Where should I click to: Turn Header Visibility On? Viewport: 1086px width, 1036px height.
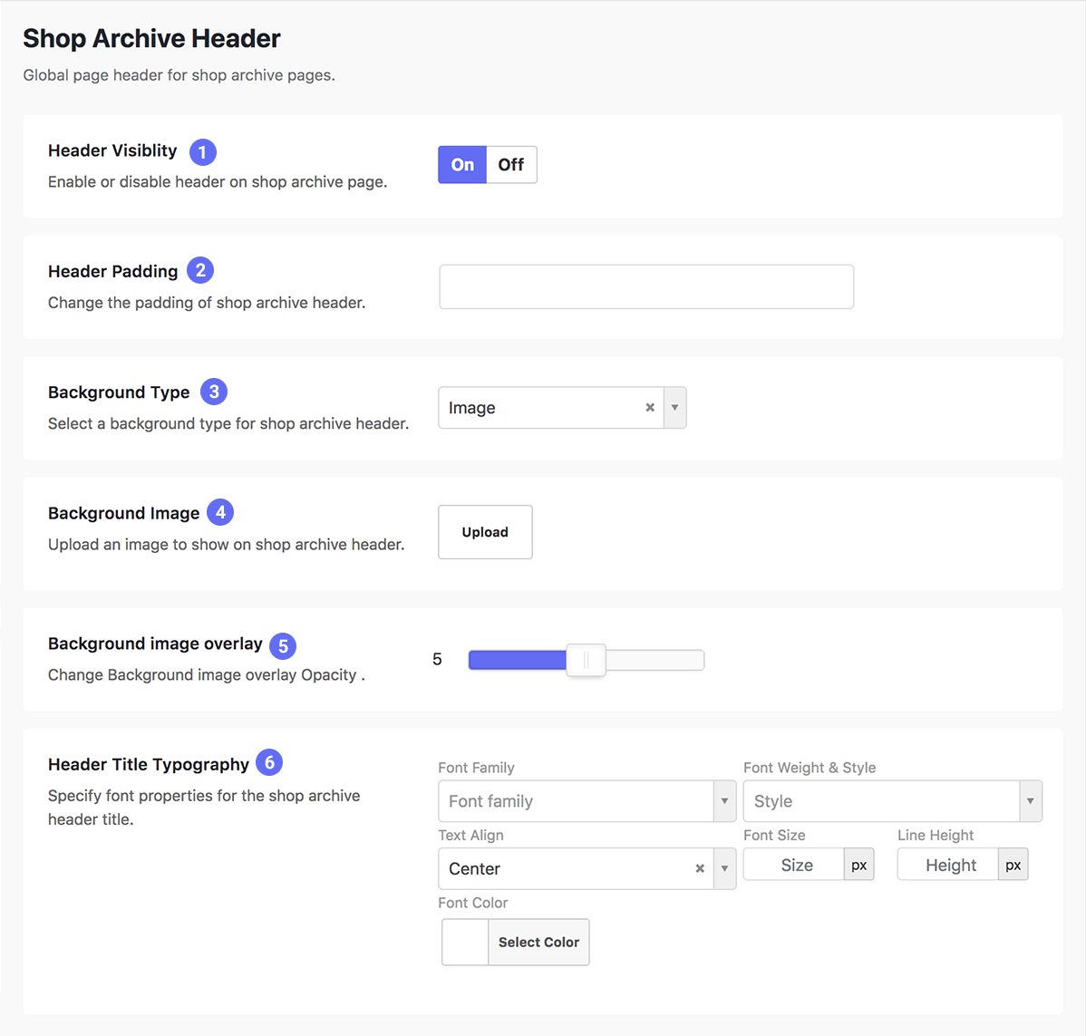click(x=462, y=165)
